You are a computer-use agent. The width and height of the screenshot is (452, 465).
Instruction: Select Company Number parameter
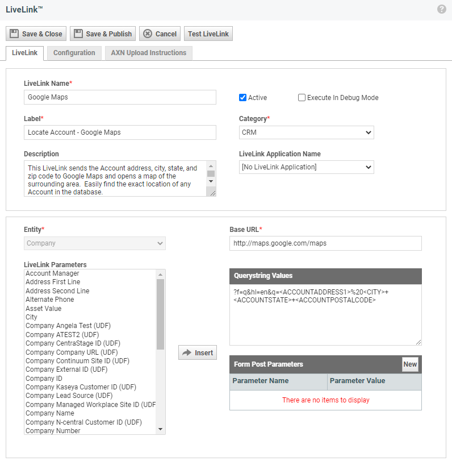pyautogui.click(x=90, y=430)
